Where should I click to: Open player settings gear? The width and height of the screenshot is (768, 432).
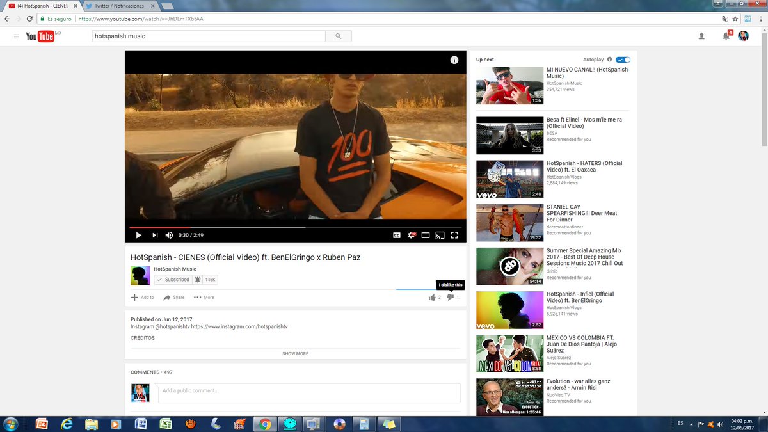pos(412,235)
